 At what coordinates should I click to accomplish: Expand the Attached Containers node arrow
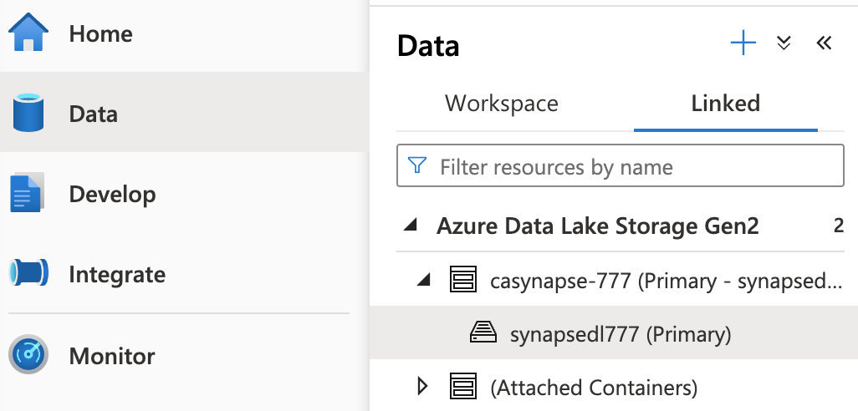tap(422, 387)
